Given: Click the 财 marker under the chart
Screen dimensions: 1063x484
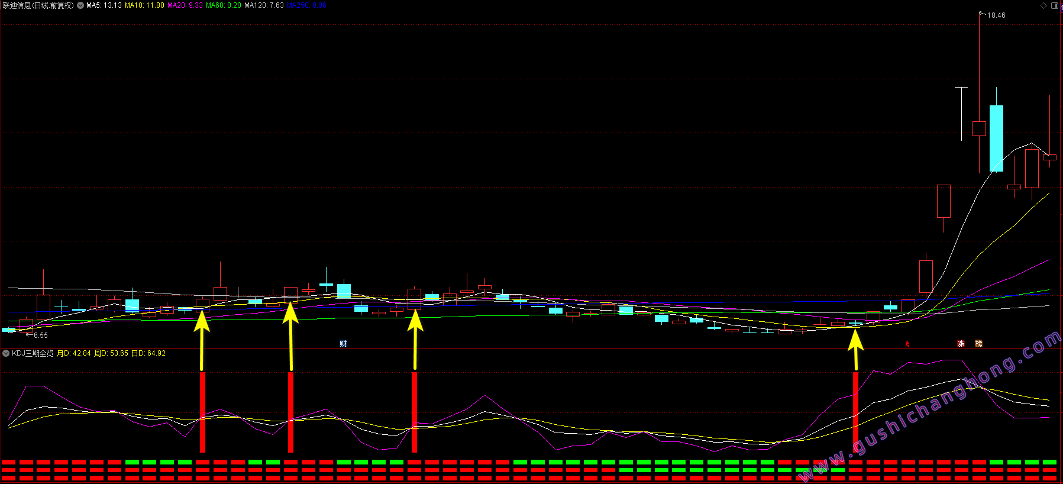Looking at the screenshot, I should coord(343,344).
